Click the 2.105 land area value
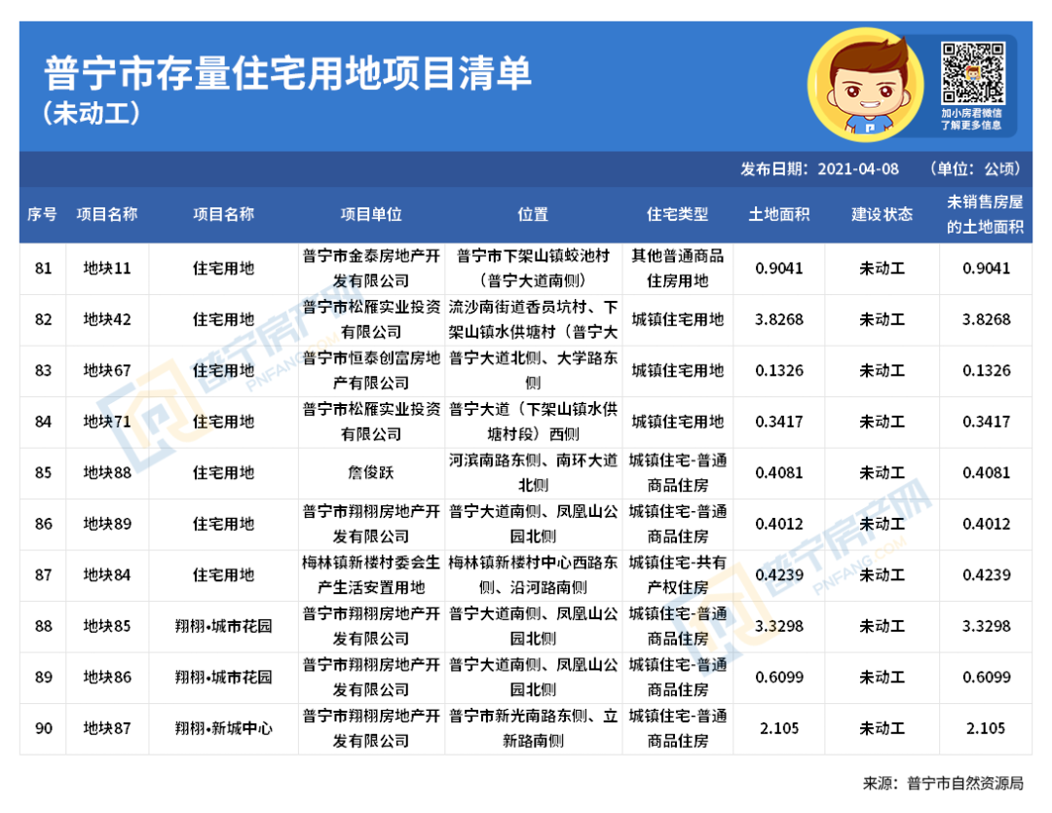The height and width of the screenshot is (813, 1052). click(x=779, y=726)
